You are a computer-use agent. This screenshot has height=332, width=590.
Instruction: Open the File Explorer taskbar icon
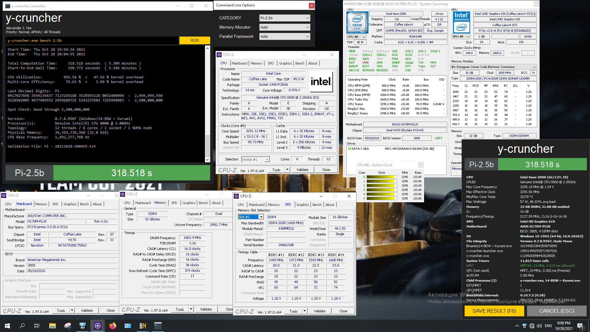pyautogui.click(x=53, y=326)
